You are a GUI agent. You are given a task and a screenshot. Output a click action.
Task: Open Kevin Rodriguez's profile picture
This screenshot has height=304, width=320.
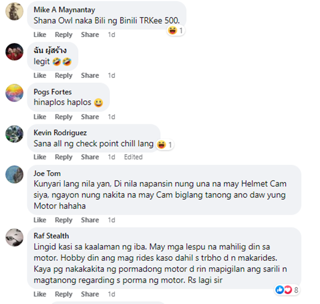click(x=14, y=134)
